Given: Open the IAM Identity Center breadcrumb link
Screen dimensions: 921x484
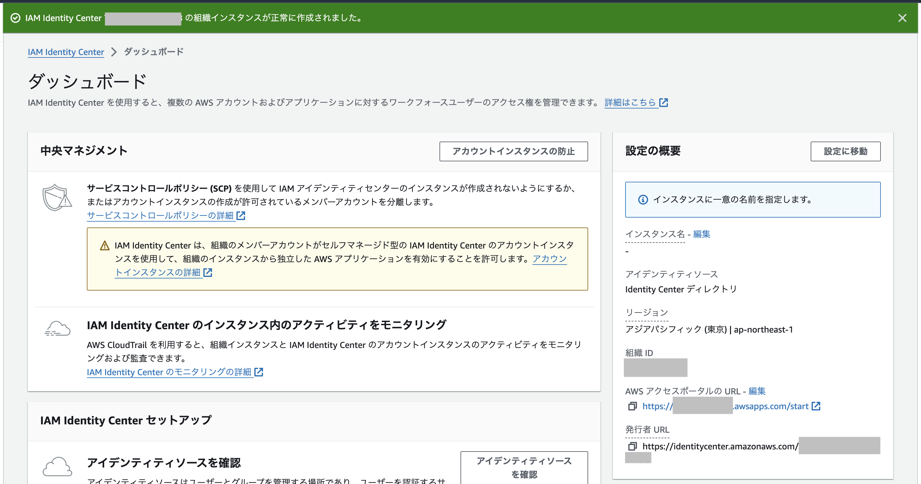Looking at the screenshot, I should point(66,52).
